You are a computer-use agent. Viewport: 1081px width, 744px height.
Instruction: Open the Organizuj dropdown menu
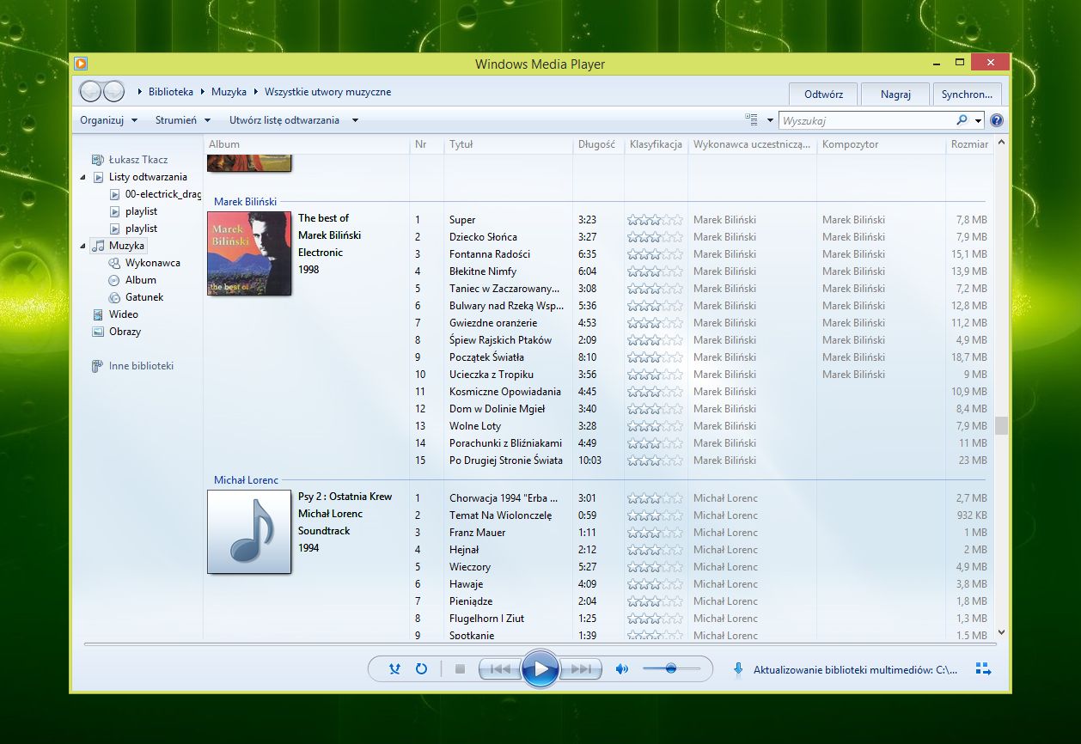point(108,120)
